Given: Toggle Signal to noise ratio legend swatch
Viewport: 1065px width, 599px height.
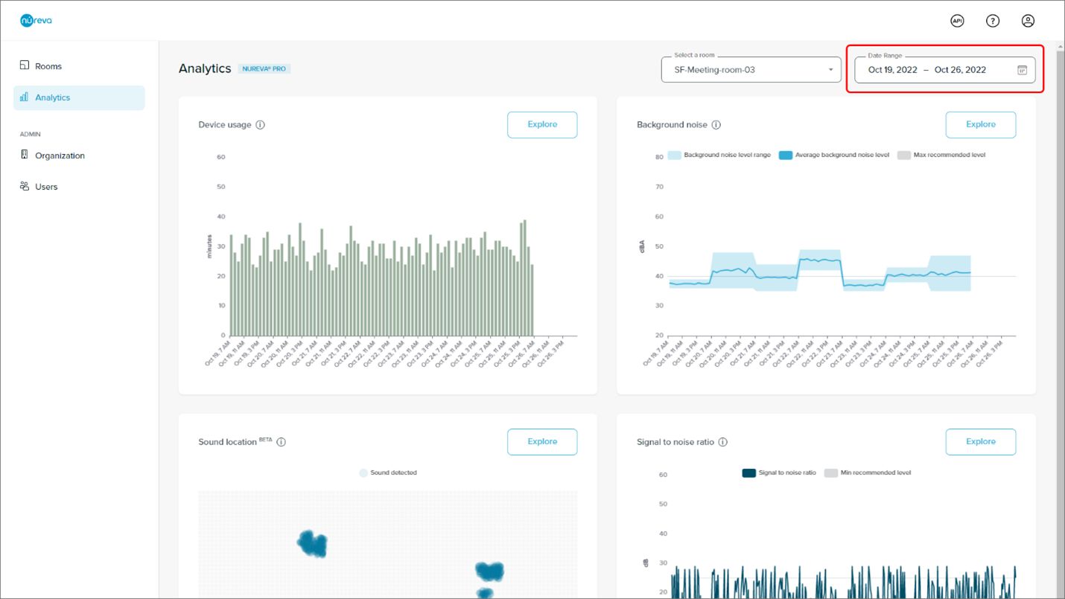Looking at the screenshot, I should click(x=749, y=473).
